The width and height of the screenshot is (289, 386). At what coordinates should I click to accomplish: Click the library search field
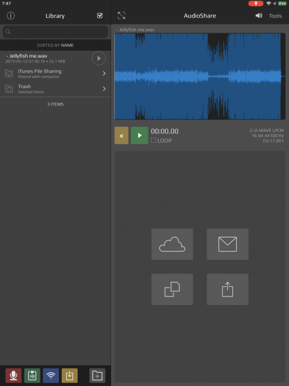point(55,32)
